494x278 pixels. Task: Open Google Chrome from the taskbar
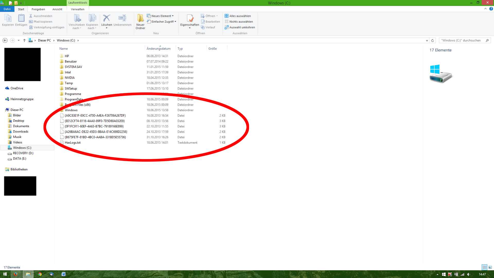coord(40,274)
